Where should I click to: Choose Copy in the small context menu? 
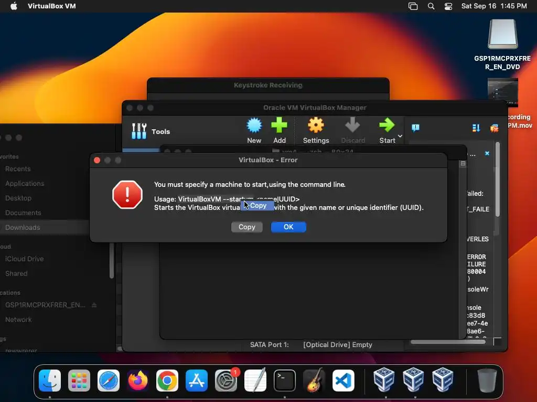click(x=258, y=205)
